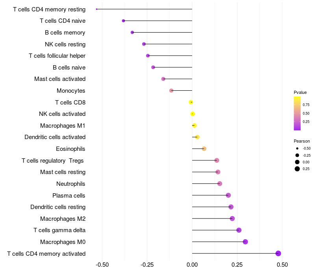Select the yellow NK cells activated dot

(x=193, y=114)
